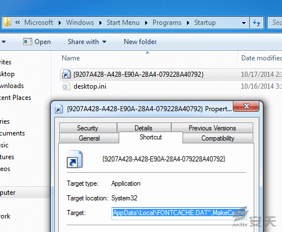
Task: Expand the arrow after Microsoft breadcrumb
Action: click(x=60, y=23)
